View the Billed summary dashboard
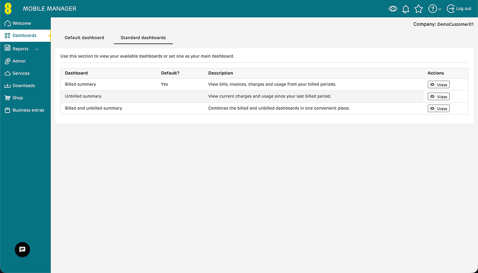 tap(438, 84)
